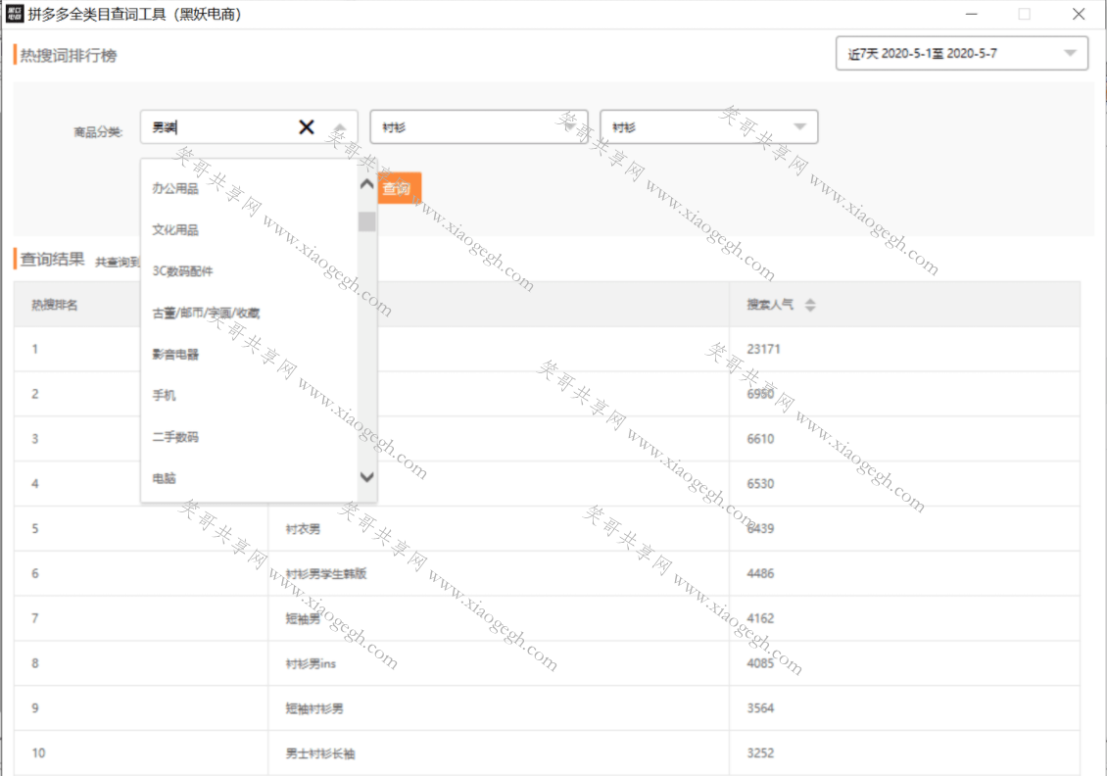1107x776 pixels.
Task: Choose 3C数码配件 in the dropdown list
Action: [182, 271]
